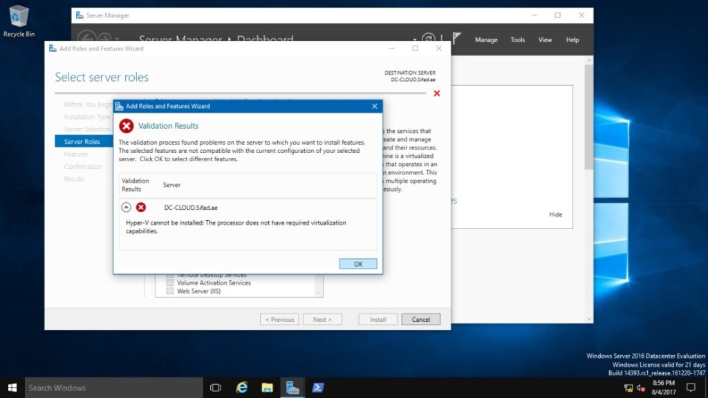Click the Server Manager title bar icon
The width and height of the screenshot is (708, 398).
tap(80, 15)
